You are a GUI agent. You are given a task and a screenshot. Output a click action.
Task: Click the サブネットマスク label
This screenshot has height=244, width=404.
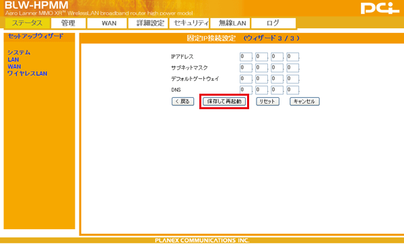click(189, 68)
